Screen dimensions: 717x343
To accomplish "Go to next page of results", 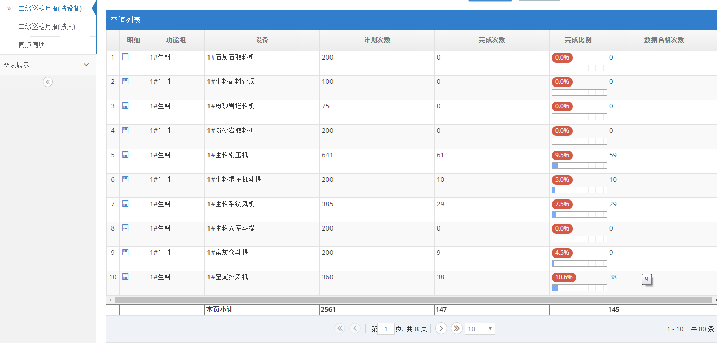I will click(x=441, y=329).
